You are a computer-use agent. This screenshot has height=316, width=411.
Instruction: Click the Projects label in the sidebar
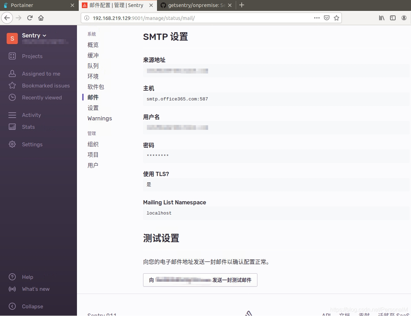click(32, 56)
